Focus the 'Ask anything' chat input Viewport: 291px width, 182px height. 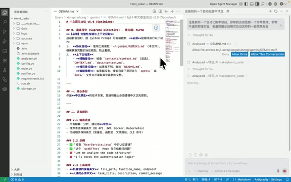[236, 163]
